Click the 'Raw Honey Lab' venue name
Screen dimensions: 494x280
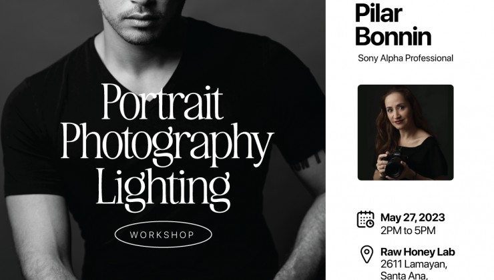[418, 252]
